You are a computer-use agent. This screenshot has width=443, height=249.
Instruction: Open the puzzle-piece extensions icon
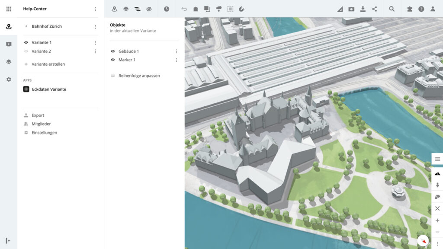pos(410,9)
